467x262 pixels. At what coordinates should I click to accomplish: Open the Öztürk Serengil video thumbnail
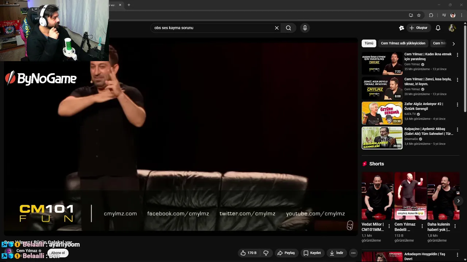382,113
